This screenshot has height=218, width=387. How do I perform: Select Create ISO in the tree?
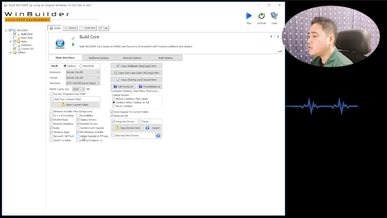pos(27,49)
